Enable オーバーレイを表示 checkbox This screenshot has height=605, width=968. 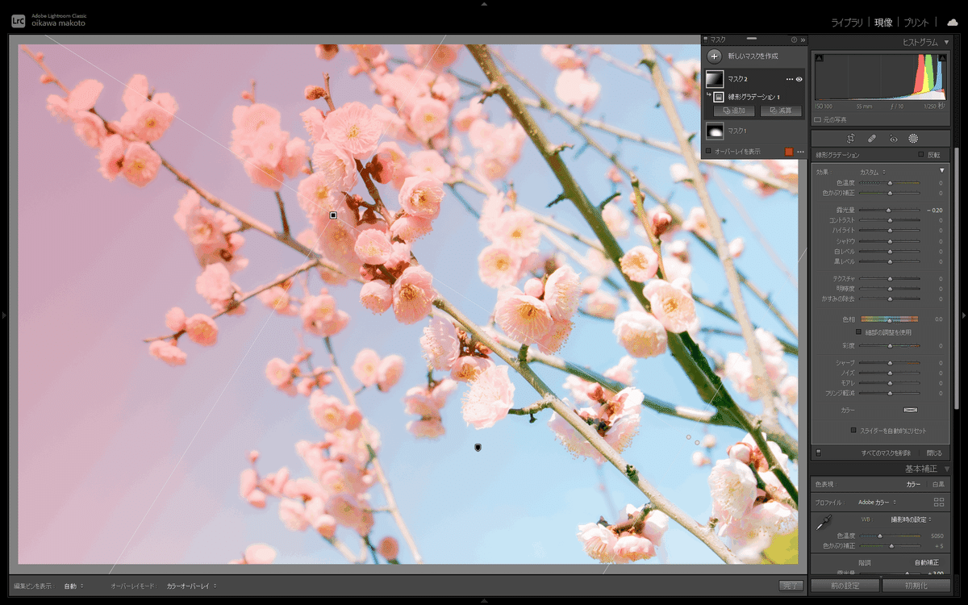pos(708,151)
